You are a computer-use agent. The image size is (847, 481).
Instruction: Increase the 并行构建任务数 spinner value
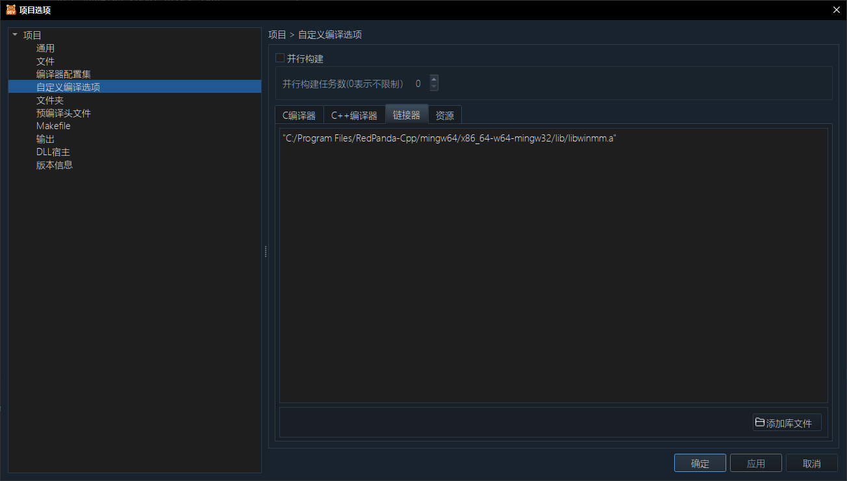click(x=434, y=79)
